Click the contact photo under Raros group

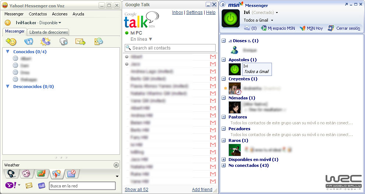[235, 150]
